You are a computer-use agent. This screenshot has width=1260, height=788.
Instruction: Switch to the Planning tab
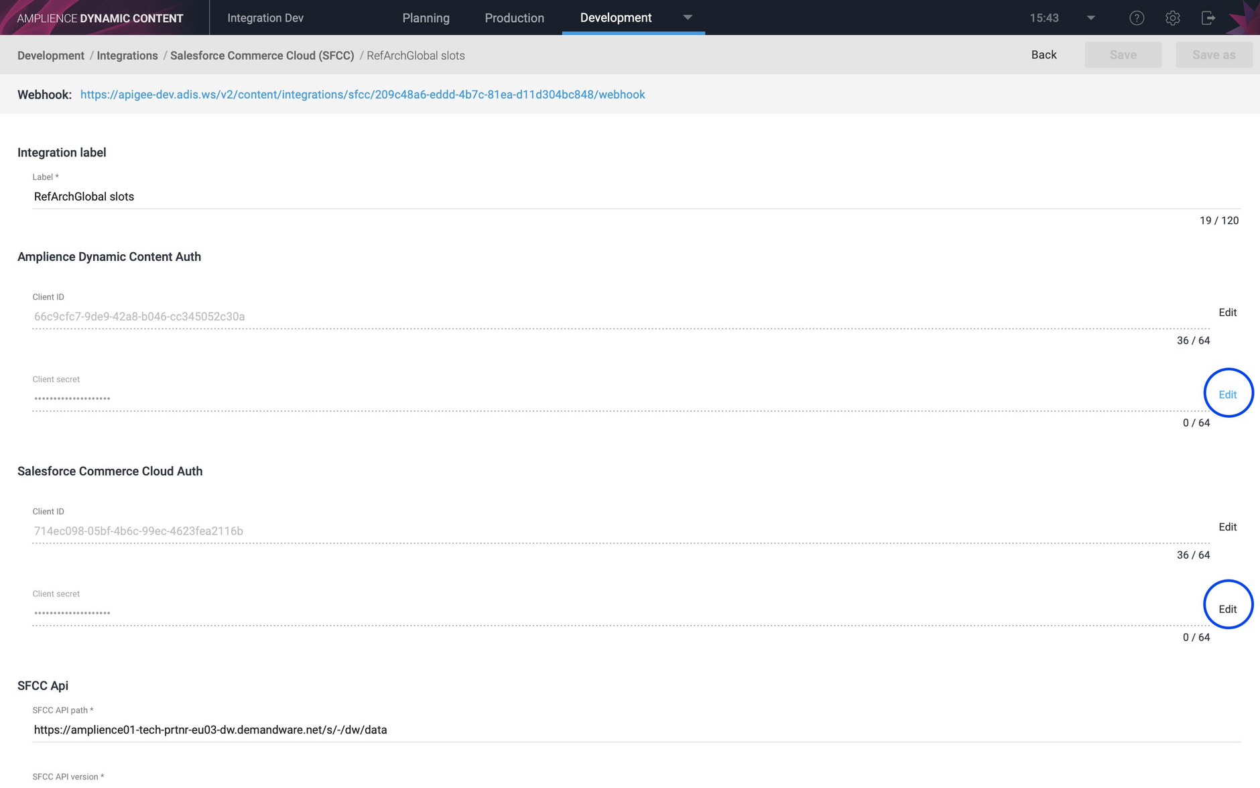point(426,18)
